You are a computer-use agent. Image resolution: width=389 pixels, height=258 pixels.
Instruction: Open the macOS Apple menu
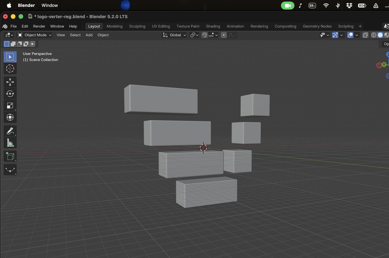click(9, 5)
